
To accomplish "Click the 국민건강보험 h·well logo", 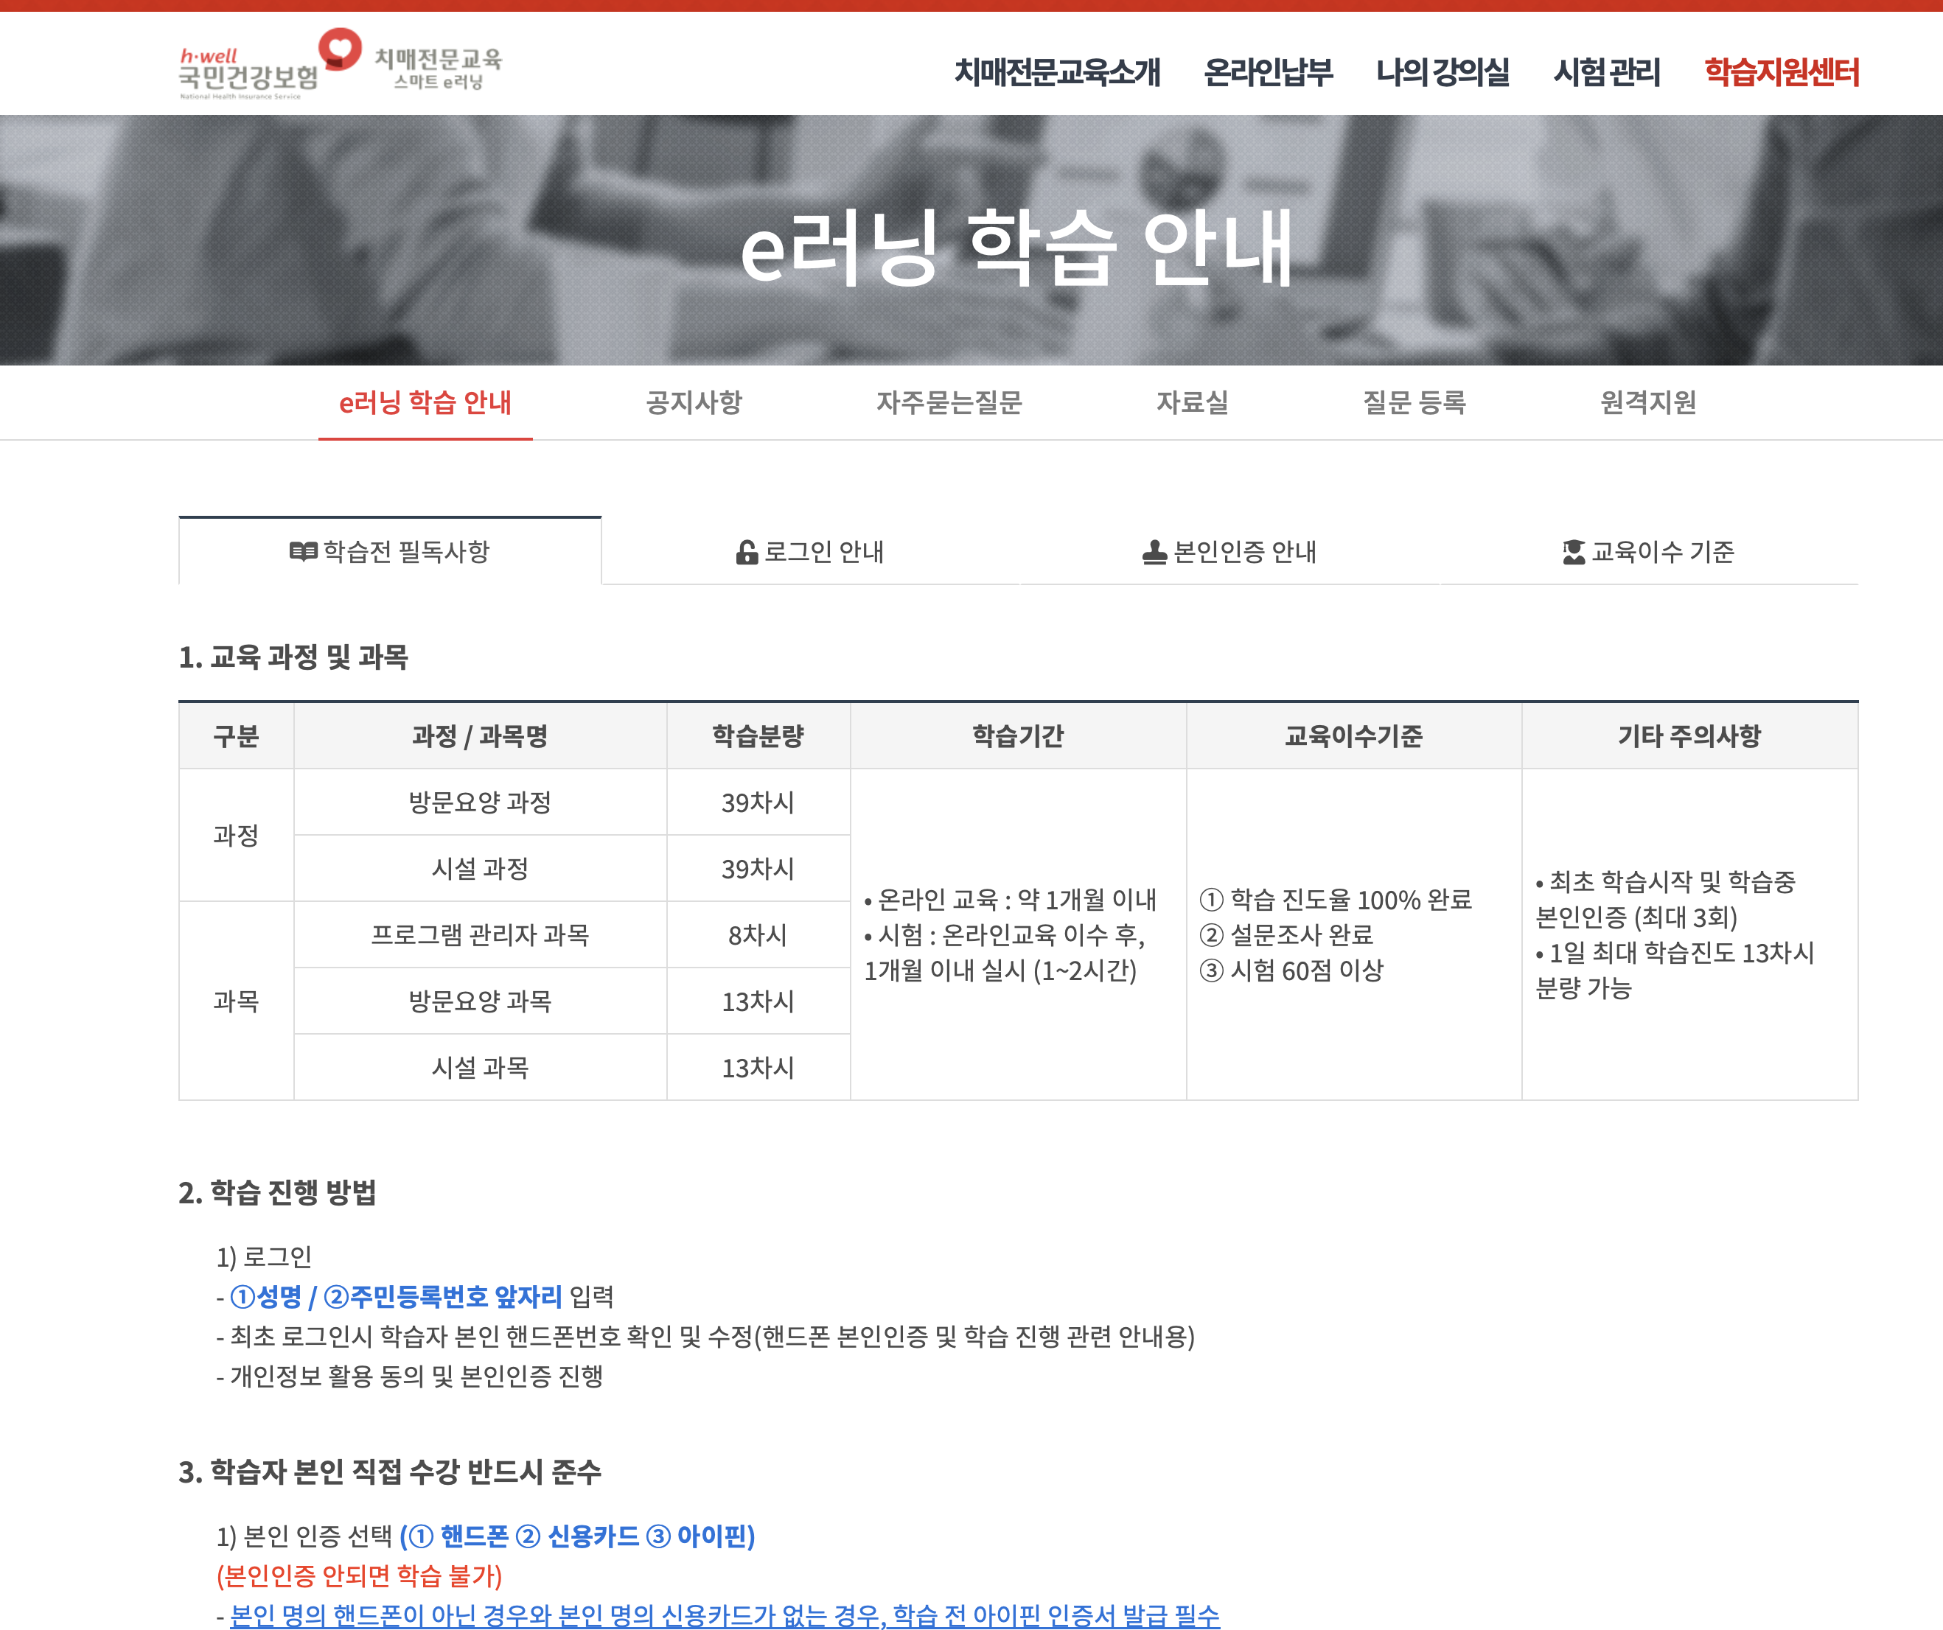I will 248,74.
